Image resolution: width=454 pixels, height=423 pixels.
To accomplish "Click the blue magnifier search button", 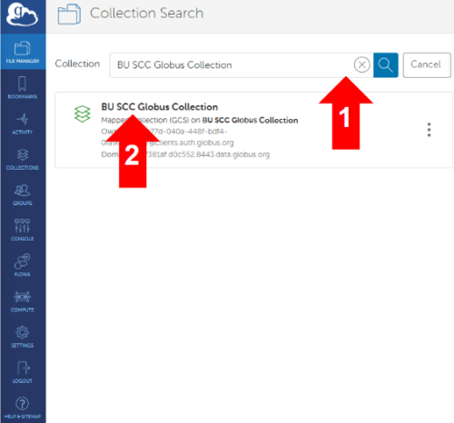I will point(386,65).
